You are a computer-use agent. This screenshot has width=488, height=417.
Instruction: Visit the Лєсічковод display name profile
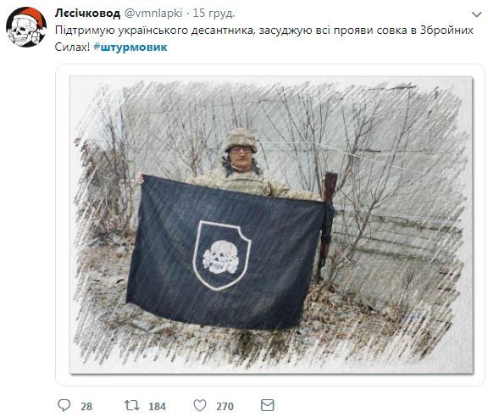(87, 14)
